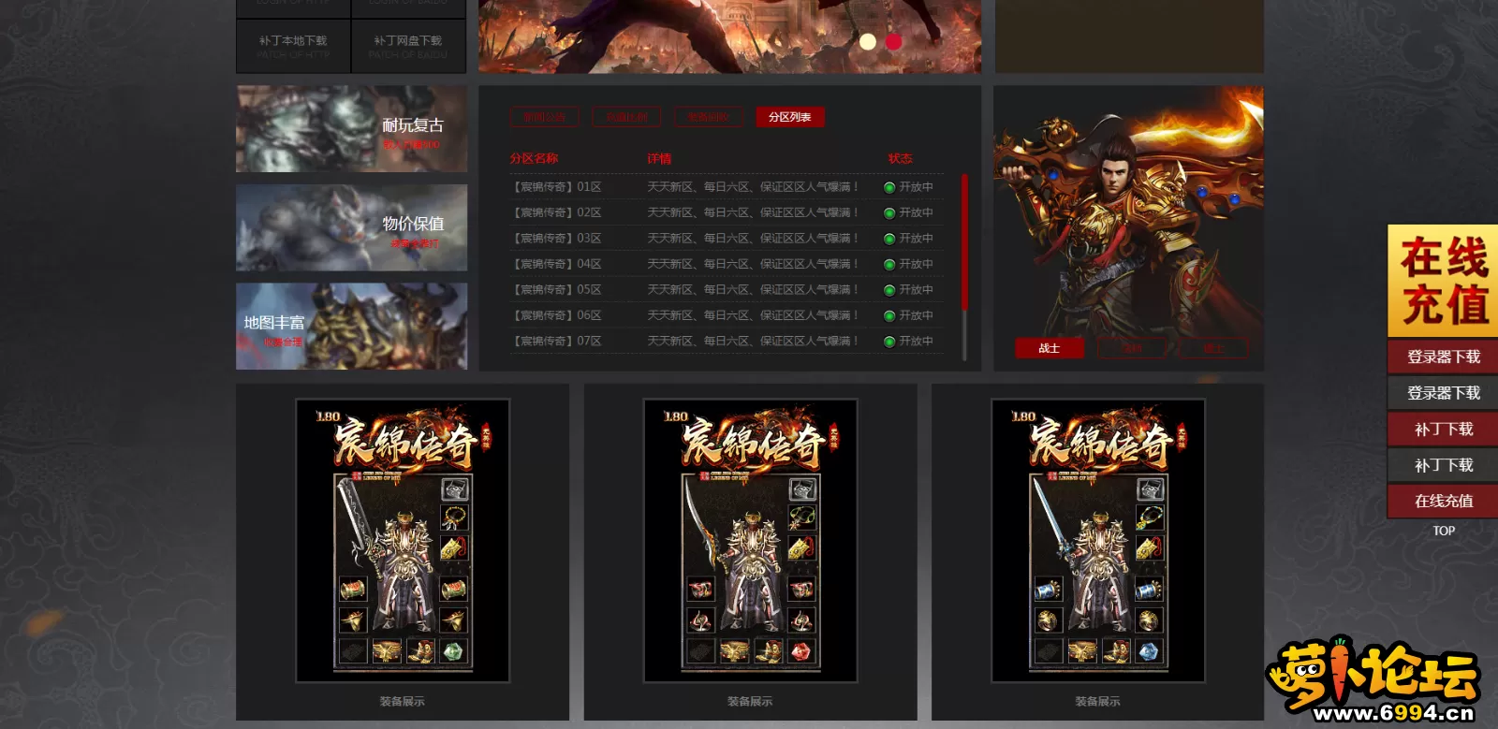Click the red server list scrollbar

click(x=964, y=241)
